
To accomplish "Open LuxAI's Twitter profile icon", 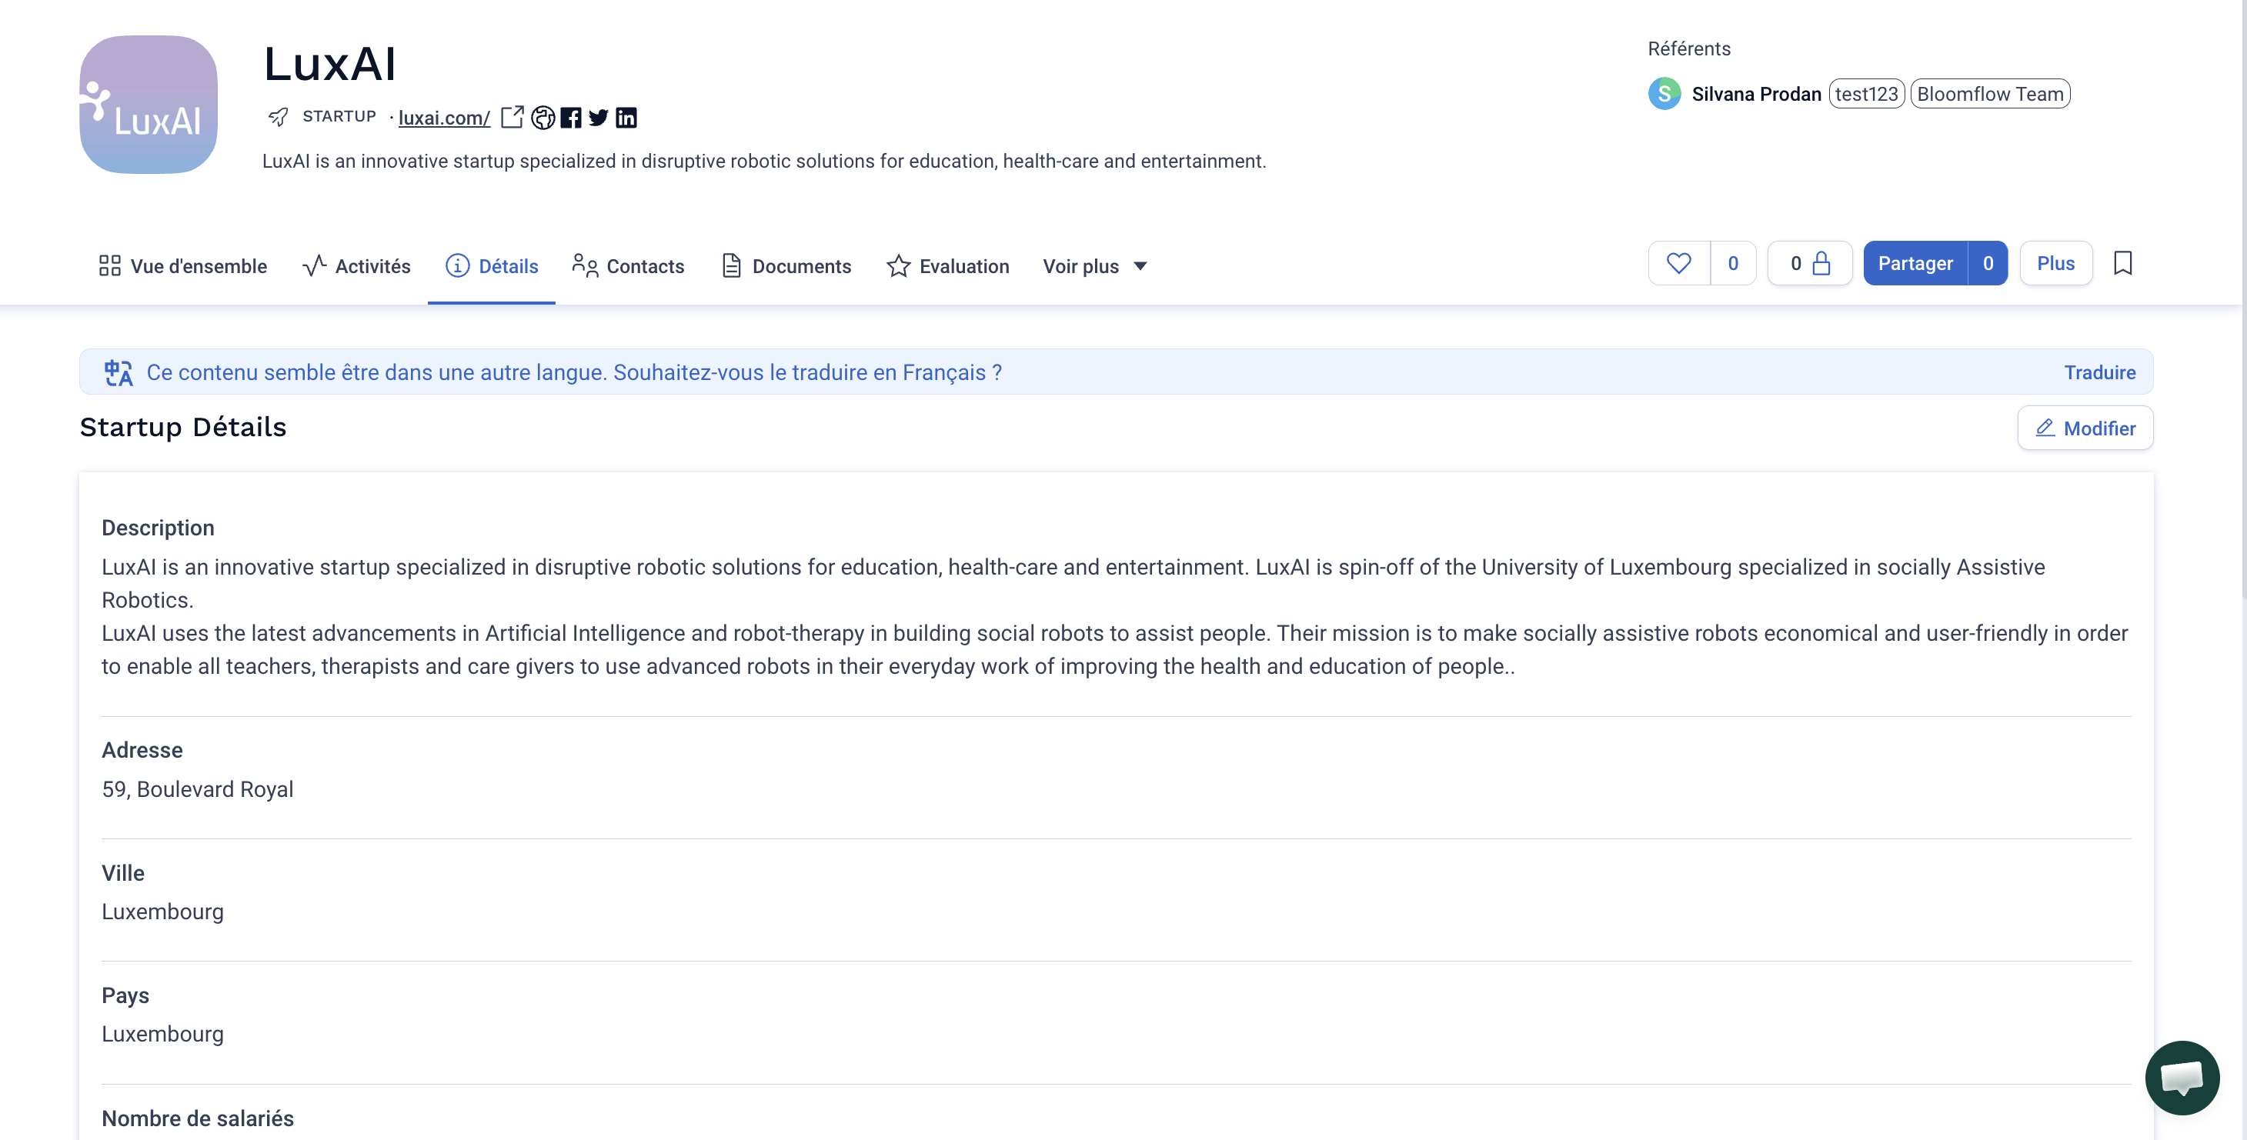I will tap(597, 118).
